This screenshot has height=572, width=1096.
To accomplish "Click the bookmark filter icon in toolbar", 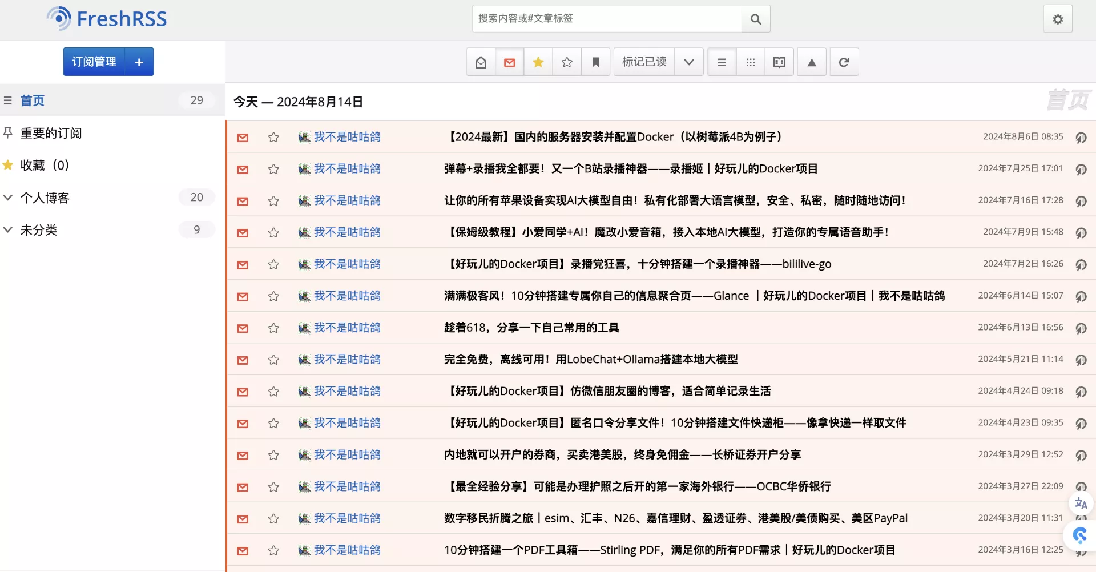I will [595, 62].
